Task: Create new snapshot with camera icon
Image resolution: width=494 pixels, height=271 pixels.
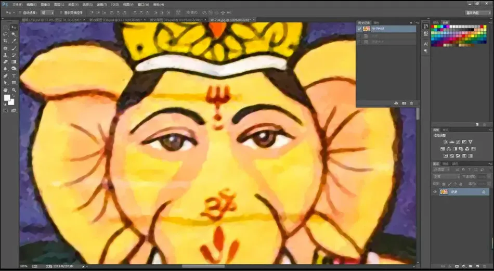Action: [x=404, y=104]
